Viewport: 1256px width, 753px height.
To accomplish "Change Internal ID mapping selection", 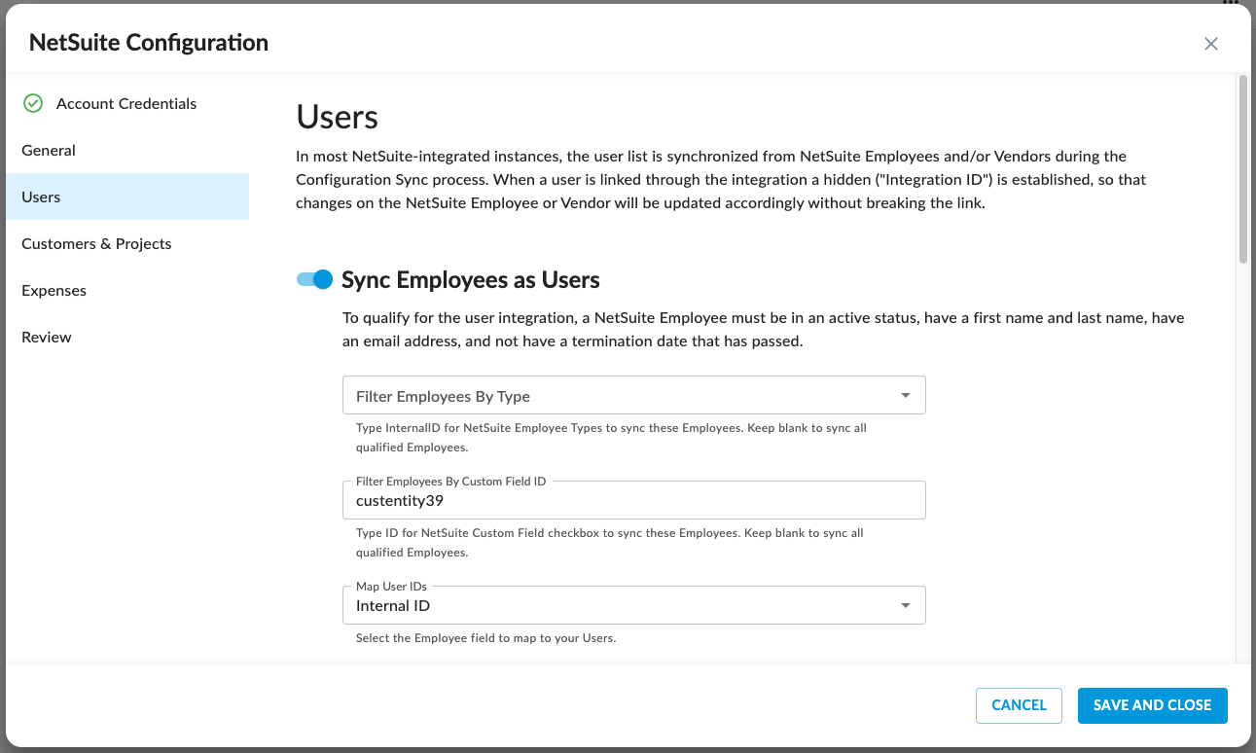I will tap(633, 604).
